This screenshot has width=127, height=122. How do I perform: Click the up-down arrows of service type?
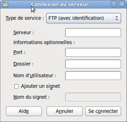click(117, 18)
